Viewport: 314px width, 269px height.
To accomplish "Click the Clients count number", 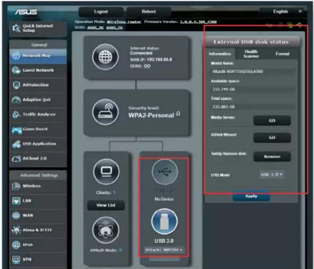I will click(x=114, y=192).
